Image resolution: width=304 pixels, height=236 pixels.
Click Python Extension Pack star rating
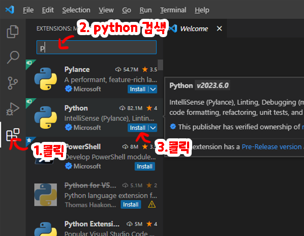tap(149, 224)
